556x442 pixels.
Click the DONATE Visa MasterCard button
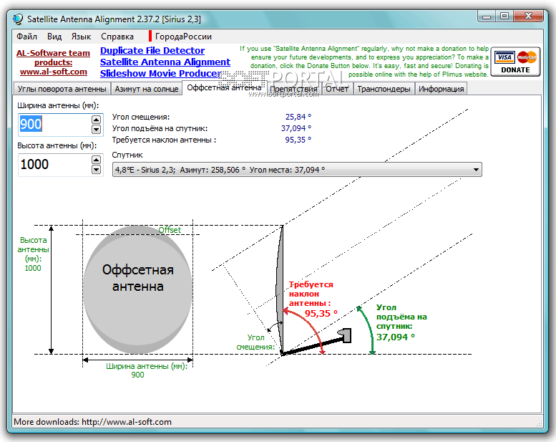(x=516, y=62)
